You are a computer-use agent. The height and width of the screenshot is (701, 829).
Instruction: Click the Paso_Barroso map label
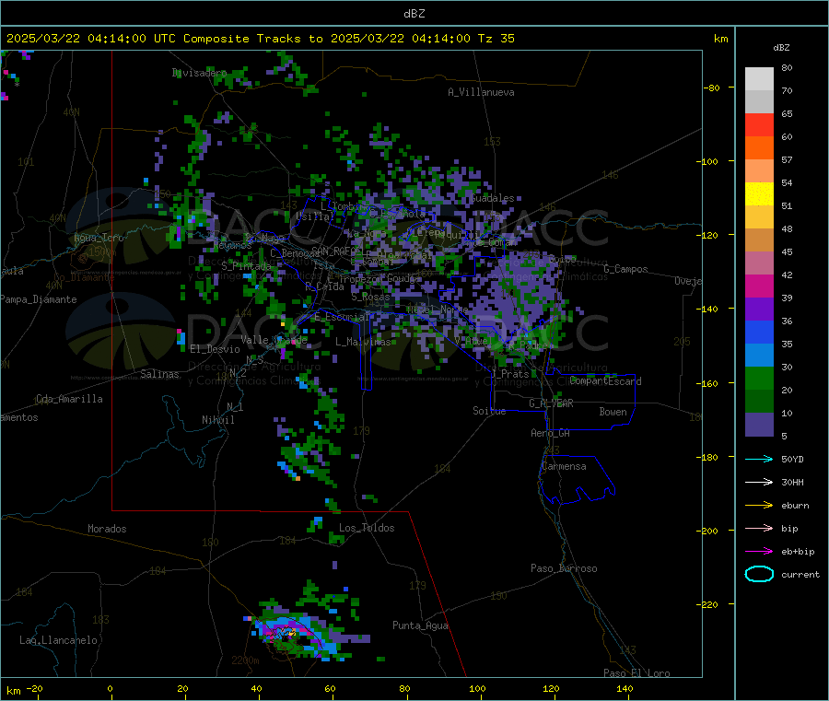point(564,568)
